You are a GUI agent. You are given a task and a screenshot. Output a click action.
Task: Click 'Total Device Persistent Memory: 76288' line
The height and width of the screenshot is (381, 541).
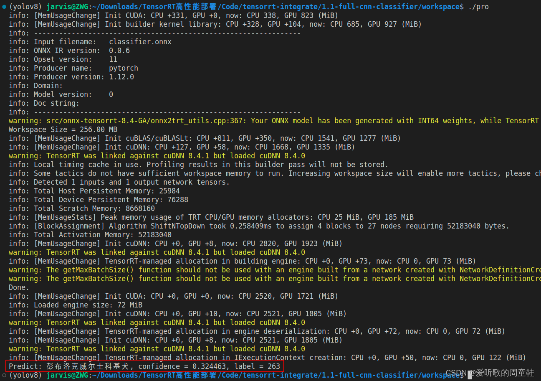(x=99, y=200)
